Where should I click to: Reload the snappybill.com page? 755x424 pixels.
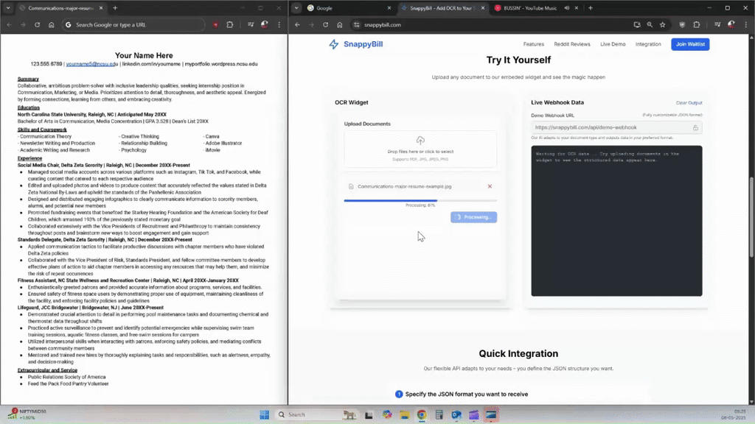tap(325, 25)
